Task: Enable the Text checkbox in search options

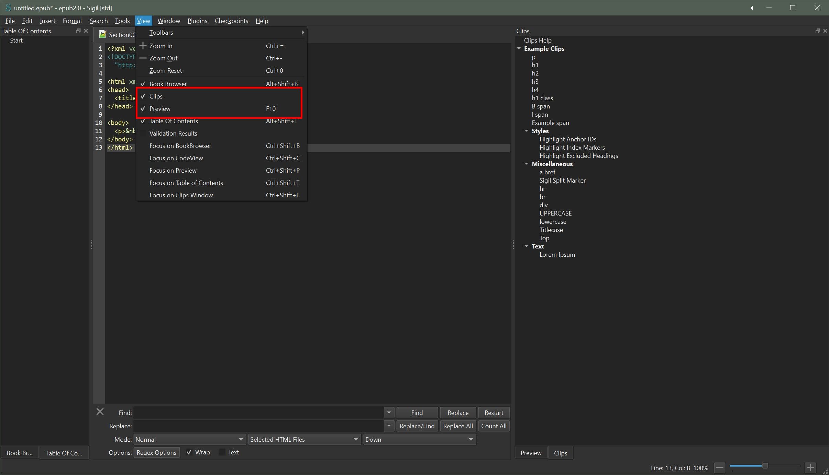Action: [222, 452]
